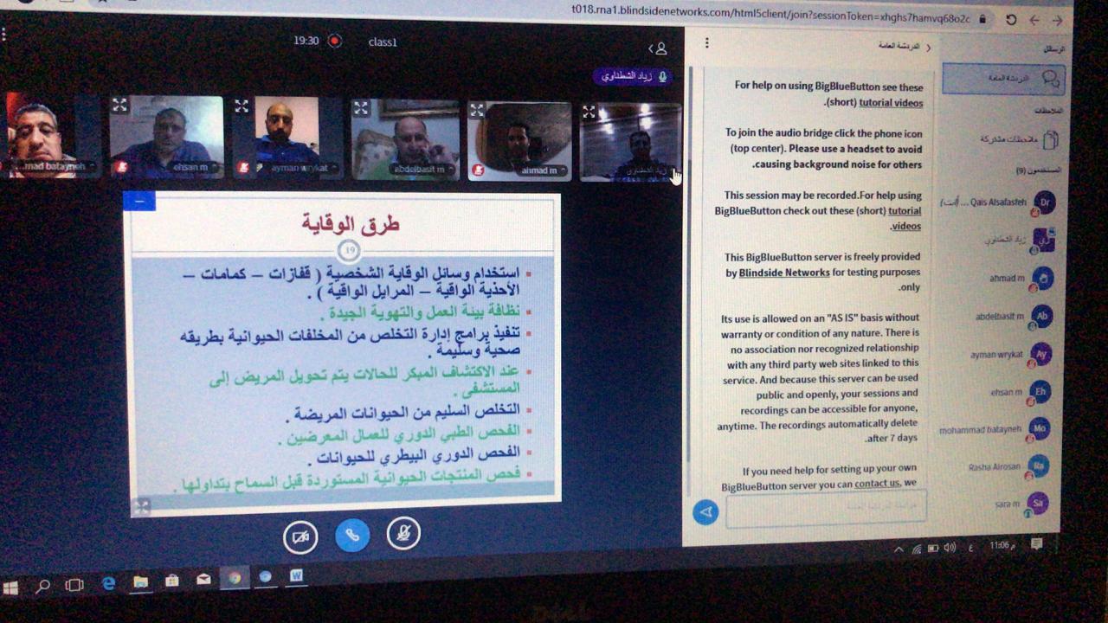Send chat message with blue arrow button
This screenshot has width=1108, height=623.
point(705,512)
